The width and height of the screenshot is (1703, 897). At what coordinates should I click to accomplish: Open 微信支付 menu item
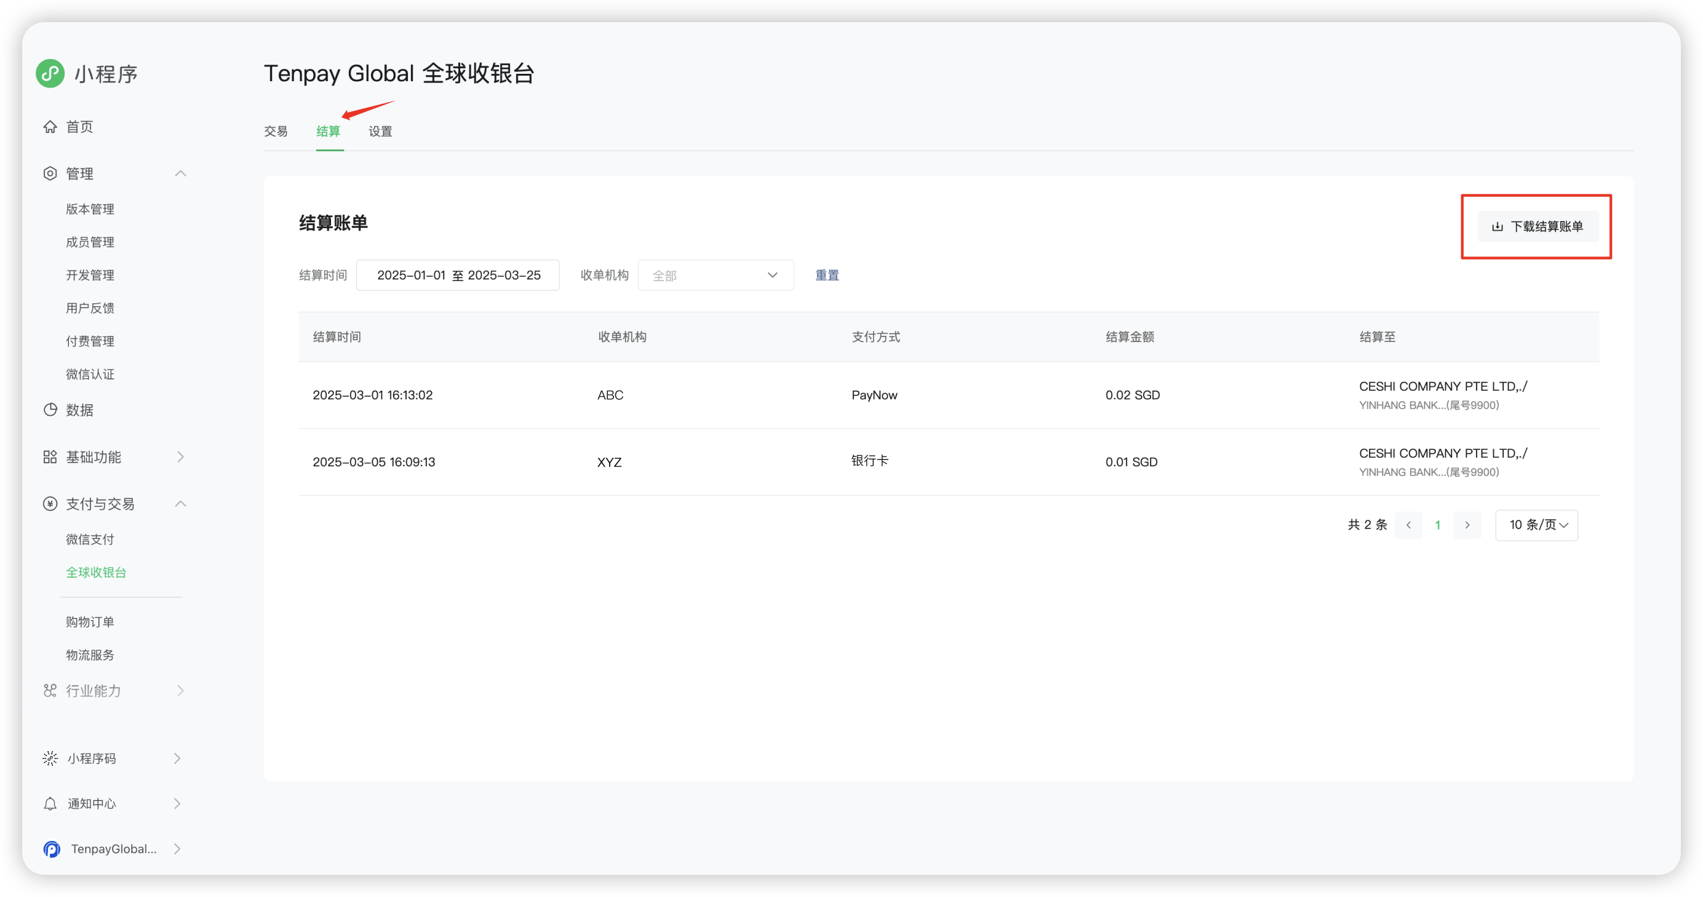(90, 540)
